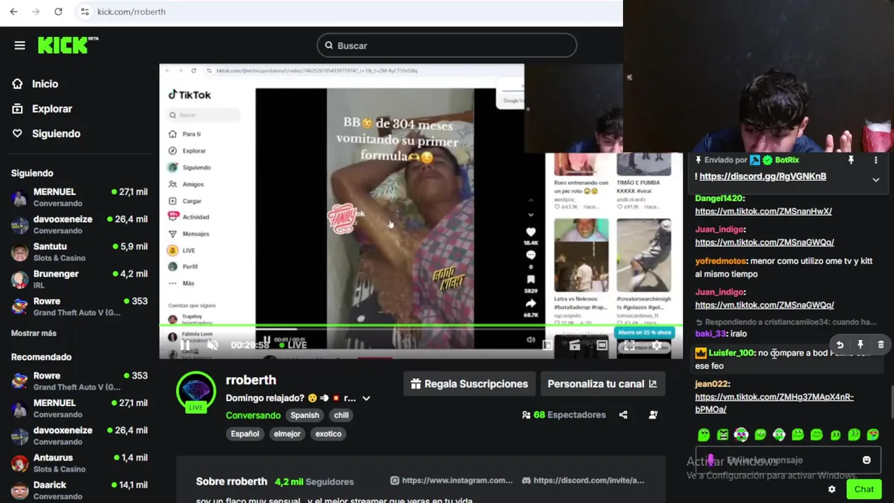This screenshot has height=503, width=894.
Task: Open pinned discord.gg/RgVGNKnB link
Action: 763,177
